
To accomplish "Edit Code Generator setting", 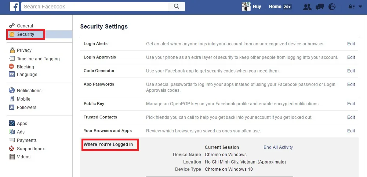I will pos(351,71).
